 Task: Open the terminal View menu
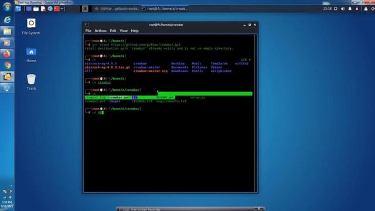tap(124, 31)
